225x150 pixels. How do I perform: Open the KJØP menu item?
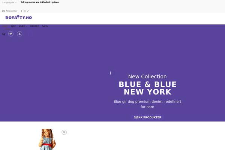point(13,26)
